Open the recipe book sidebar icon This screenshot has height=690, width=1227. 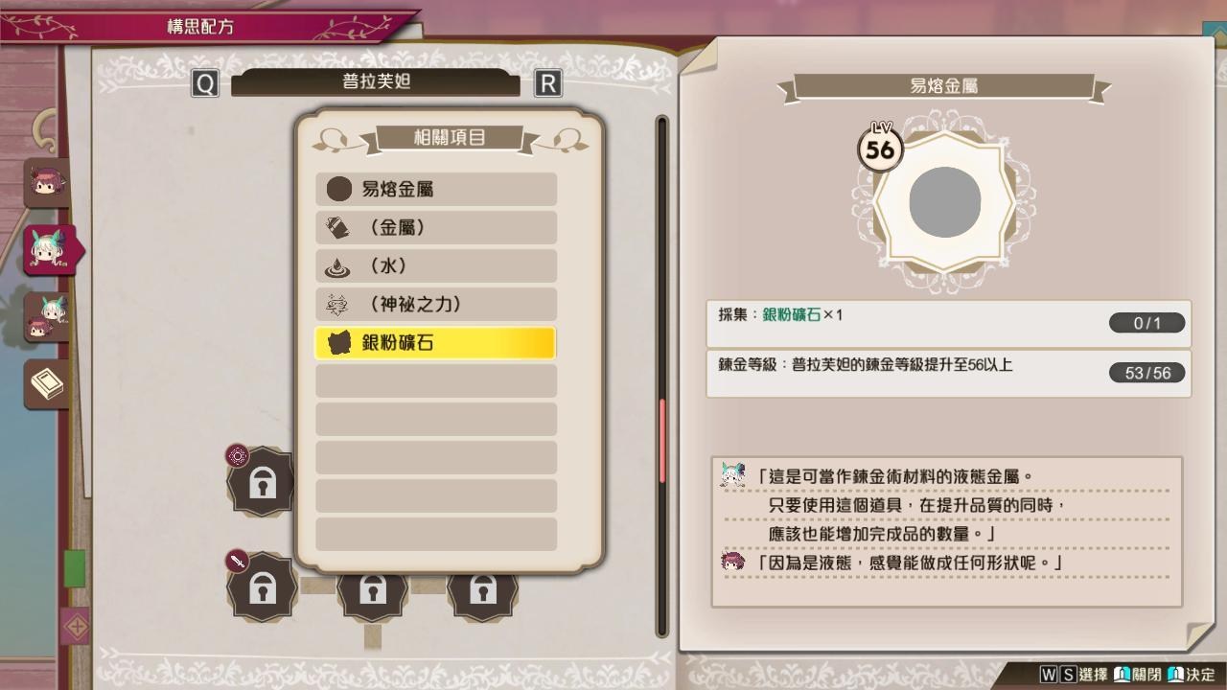click(47, 384)
